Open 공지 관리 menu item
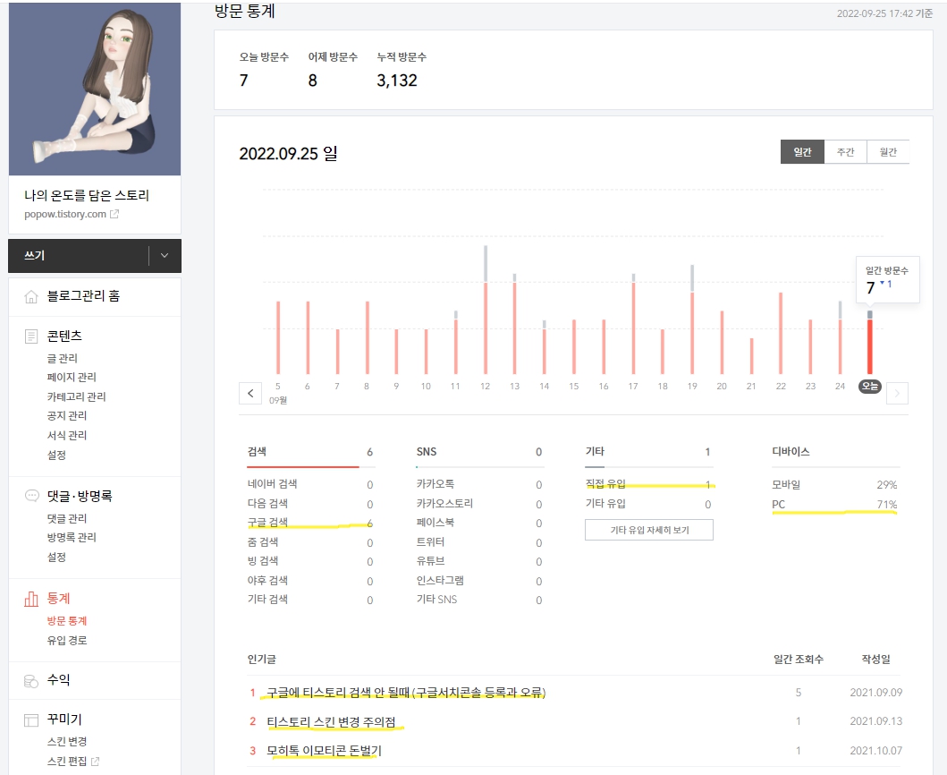 click(x=66, y=416)
